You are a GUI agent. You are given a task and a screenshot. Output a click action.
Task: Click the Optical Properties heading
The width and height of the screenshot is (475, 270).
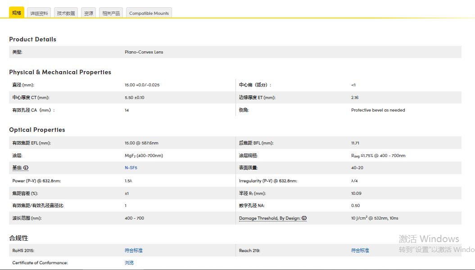click(x=37, y=130)
